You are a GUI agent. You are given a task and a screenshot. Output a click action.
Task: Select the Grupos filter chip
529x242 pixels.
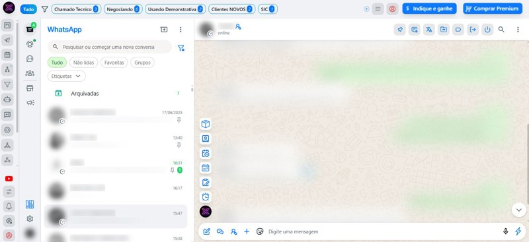[142, 63]
